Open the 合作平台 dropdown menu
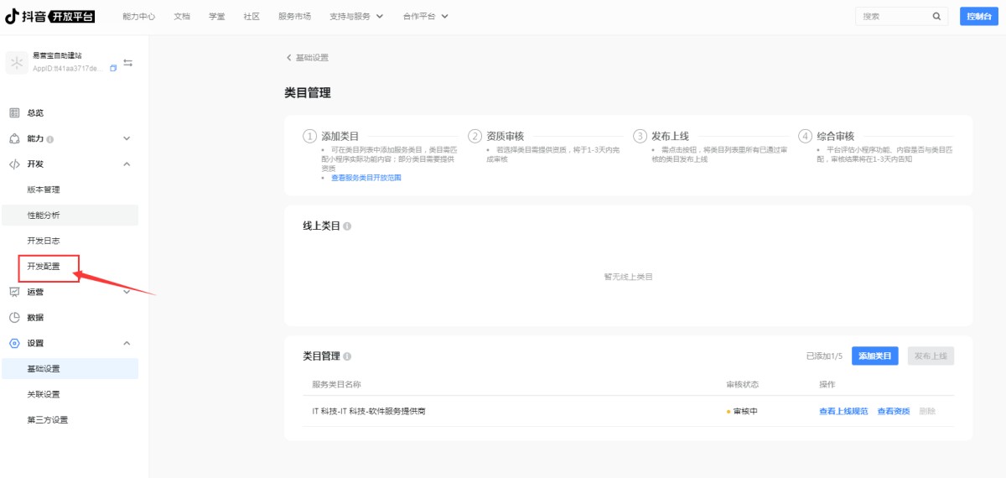 [x=425, y=16]
